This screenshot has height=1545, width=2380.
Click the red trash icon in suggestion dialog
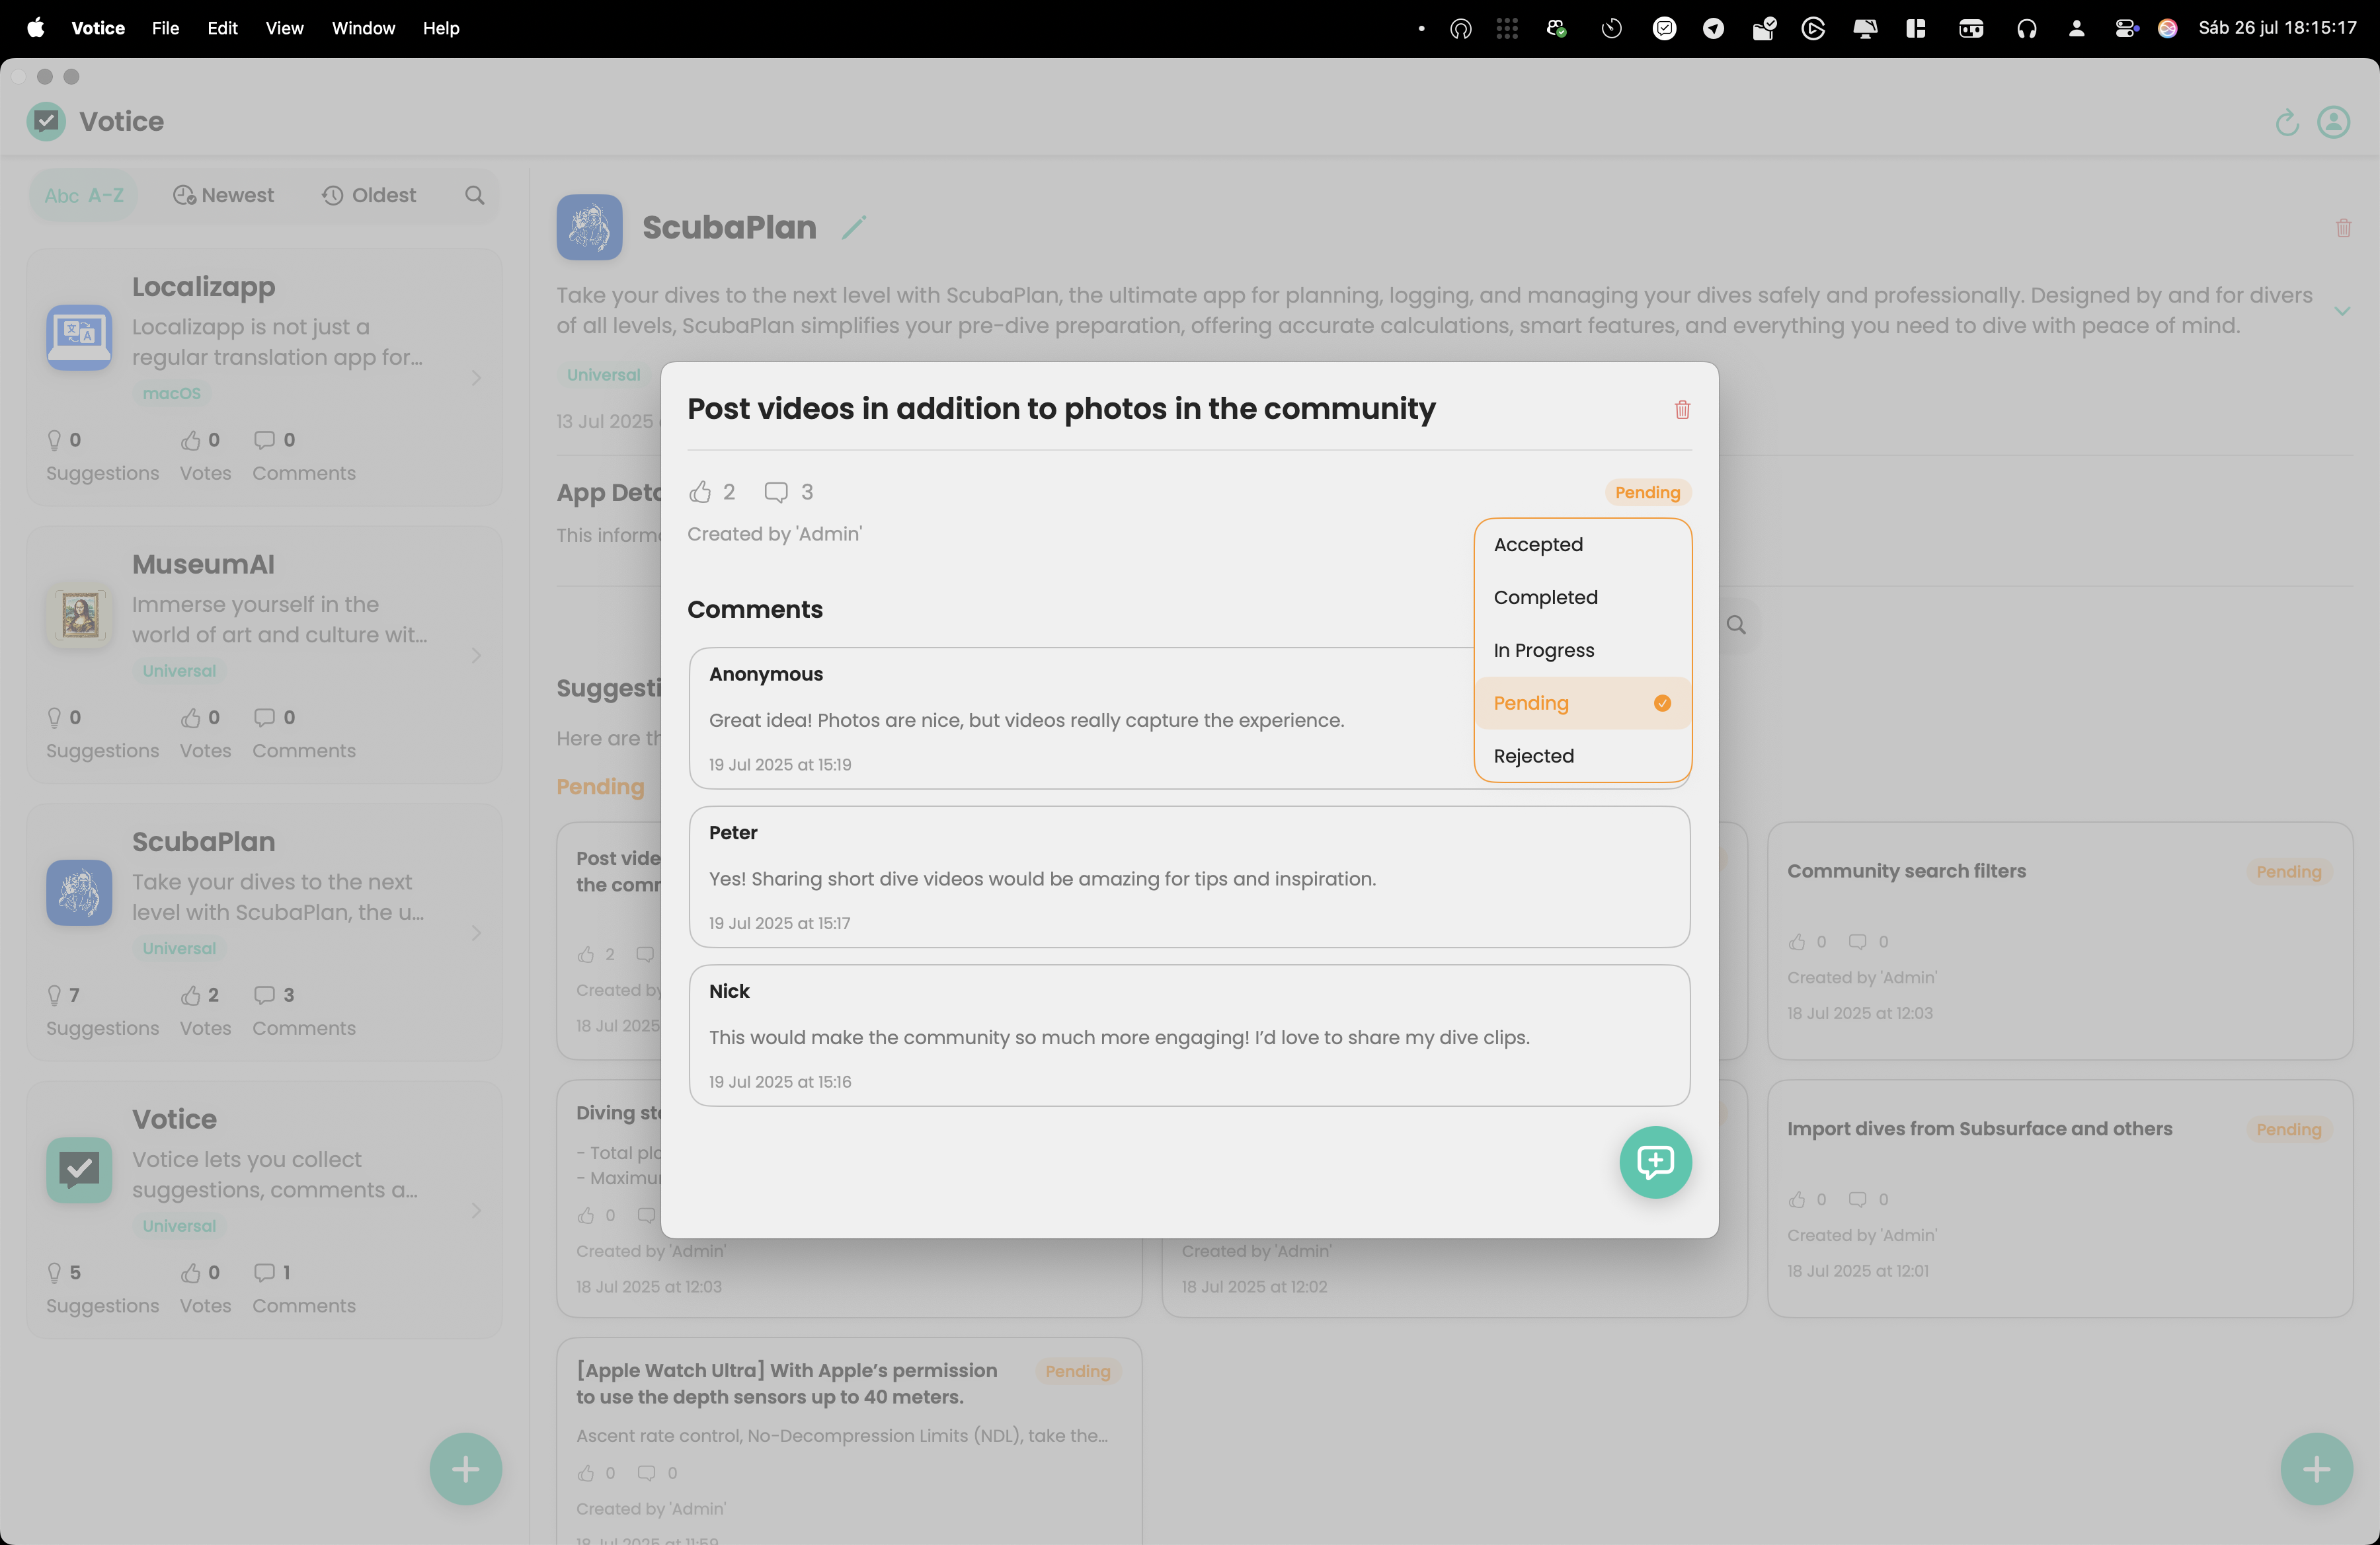(1682, 410)
